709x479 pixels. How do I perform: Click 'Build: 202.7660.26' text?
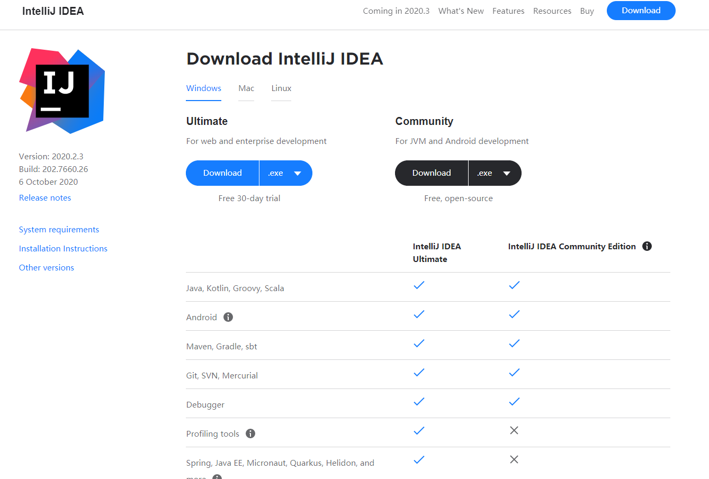coord(53,169)
